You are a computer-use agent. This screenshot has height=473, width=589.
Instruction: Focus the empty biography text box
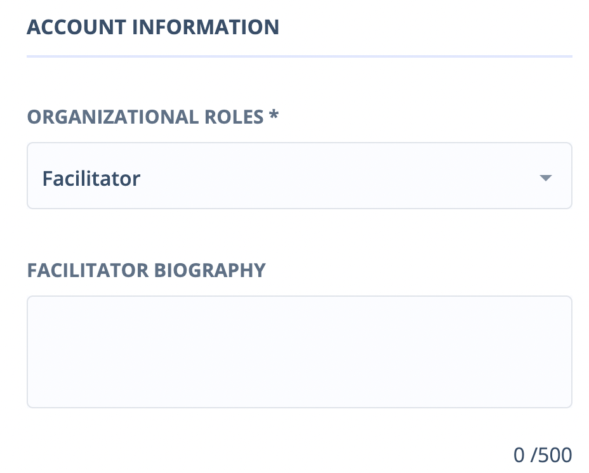pos(299,352)
